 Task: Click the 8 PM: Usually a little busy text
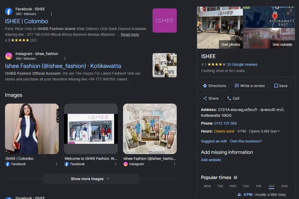[265, 195]
